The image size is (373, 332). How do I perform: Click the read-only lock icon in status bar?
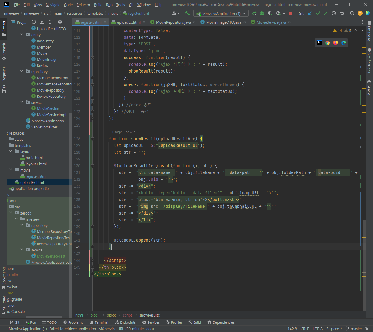tap(367, 329)
